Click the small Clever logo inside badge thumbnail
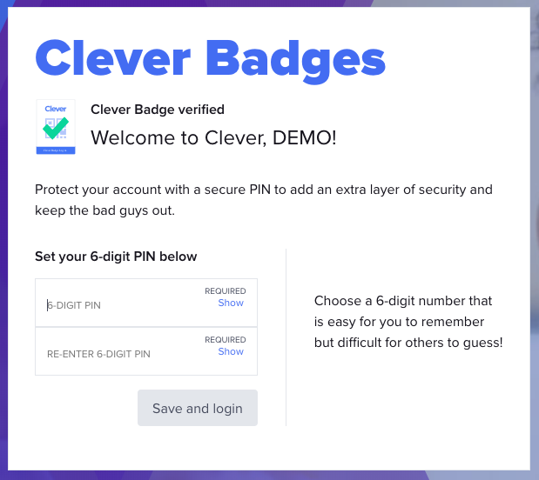 pos(56,109)
